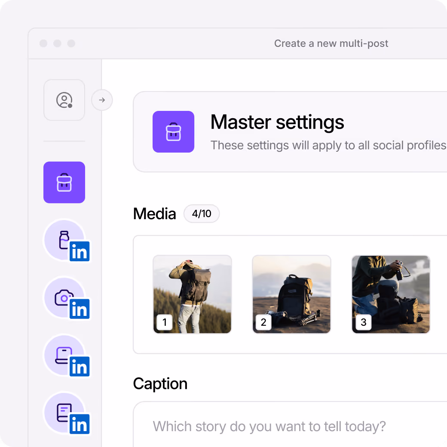Open the camera LinkedIn profile in sidebar

pyautogui.click(x=67, y=298)
